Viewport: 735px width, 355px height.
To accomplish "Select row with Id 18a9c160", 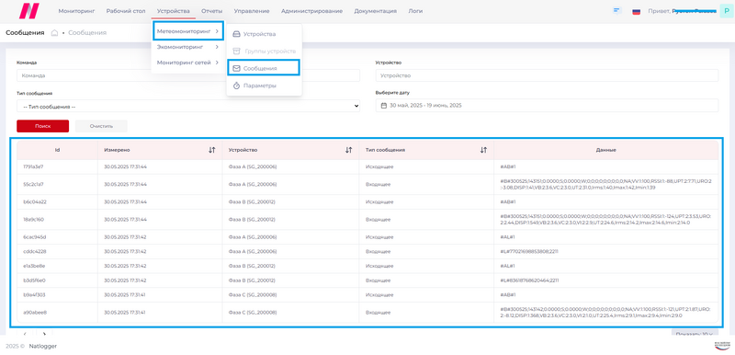I will point(367,220).
